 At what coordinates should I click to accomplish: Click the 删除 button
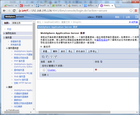pos(55,51)
